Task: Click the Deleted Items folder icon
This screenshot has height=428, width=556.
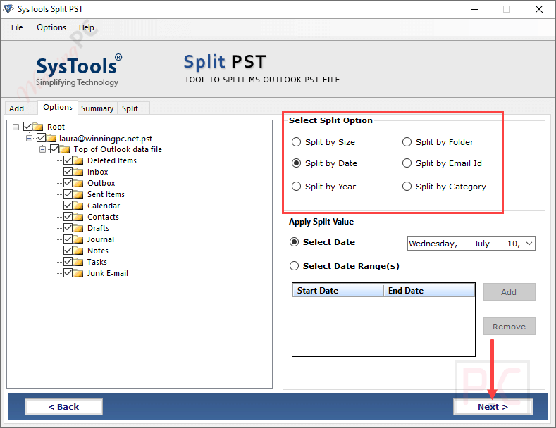Action: point(78,160)
